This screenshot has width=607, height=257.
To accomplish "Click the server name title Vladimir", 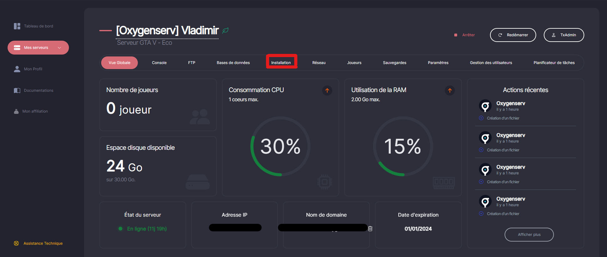I will (167, 31).
